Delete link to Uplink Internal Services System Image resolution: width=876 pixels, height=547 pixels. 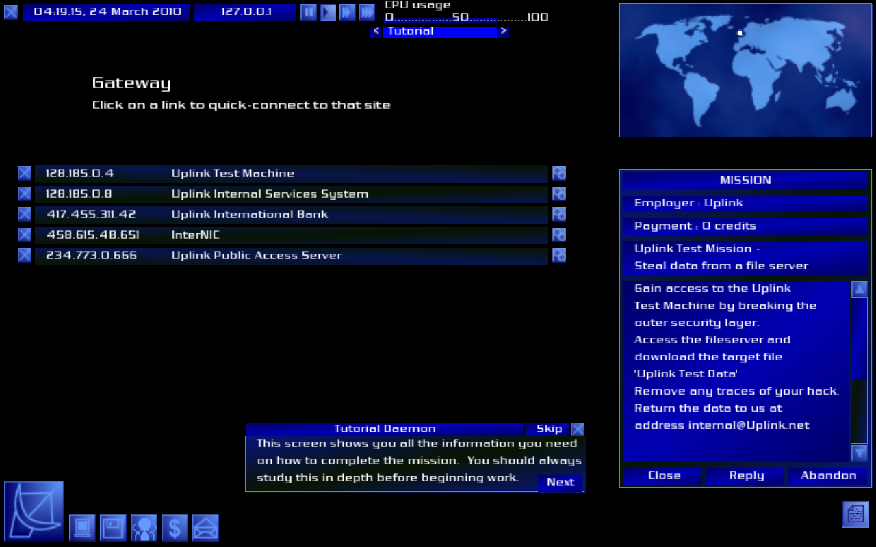point(25,194)
